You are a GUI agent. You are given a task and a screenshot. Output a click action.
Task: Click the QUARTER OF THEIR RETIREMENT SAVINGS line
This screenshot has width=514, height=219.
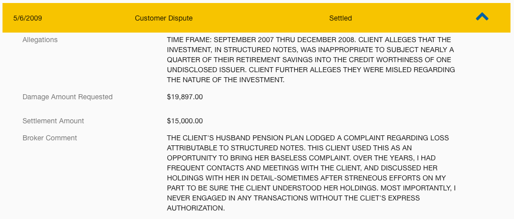coord(309,60)
